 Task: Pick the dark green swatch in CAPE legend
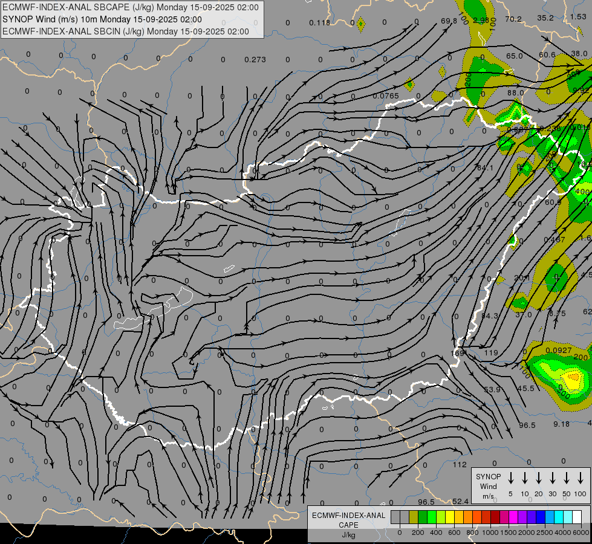423,517
